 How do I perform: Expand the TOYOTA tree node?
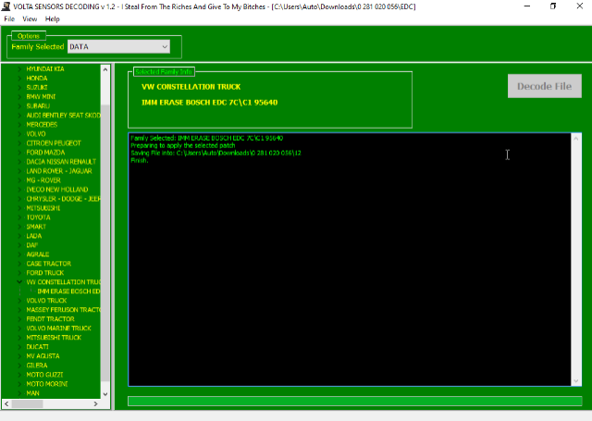(19, 217)
